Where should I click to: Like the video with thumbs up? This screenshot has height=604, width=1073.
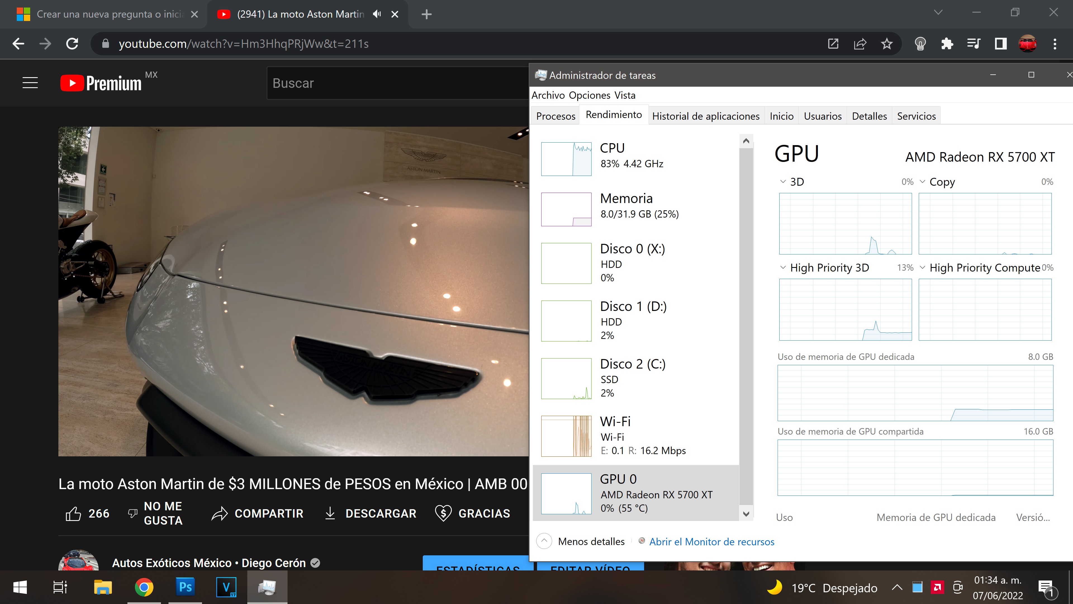coord(87,514)
